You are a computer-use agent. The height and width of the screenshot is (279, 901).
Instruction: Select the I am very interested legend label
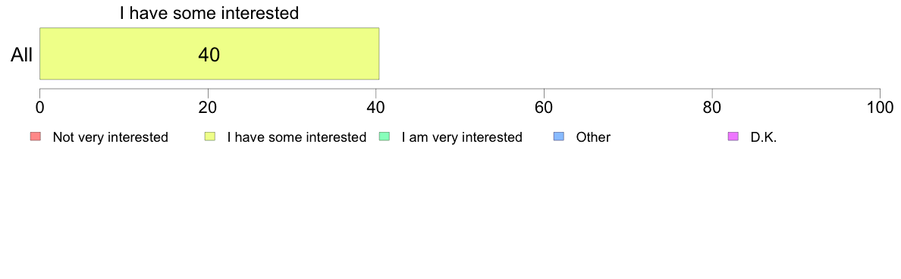coord(462,137)
